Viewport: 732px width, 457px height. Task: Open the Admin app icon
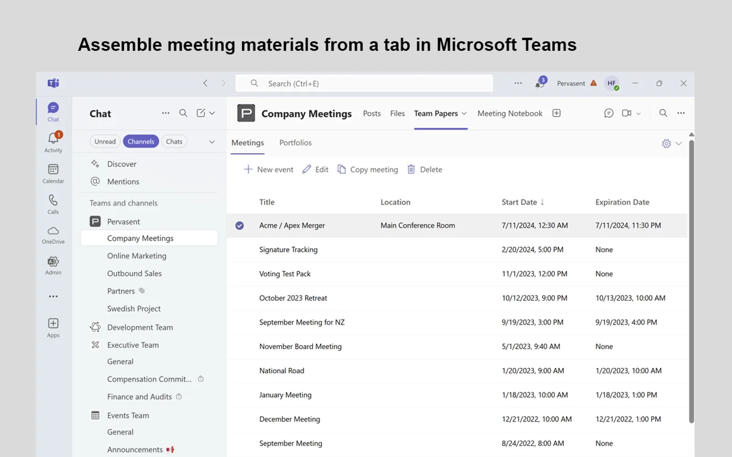(53, 266)
